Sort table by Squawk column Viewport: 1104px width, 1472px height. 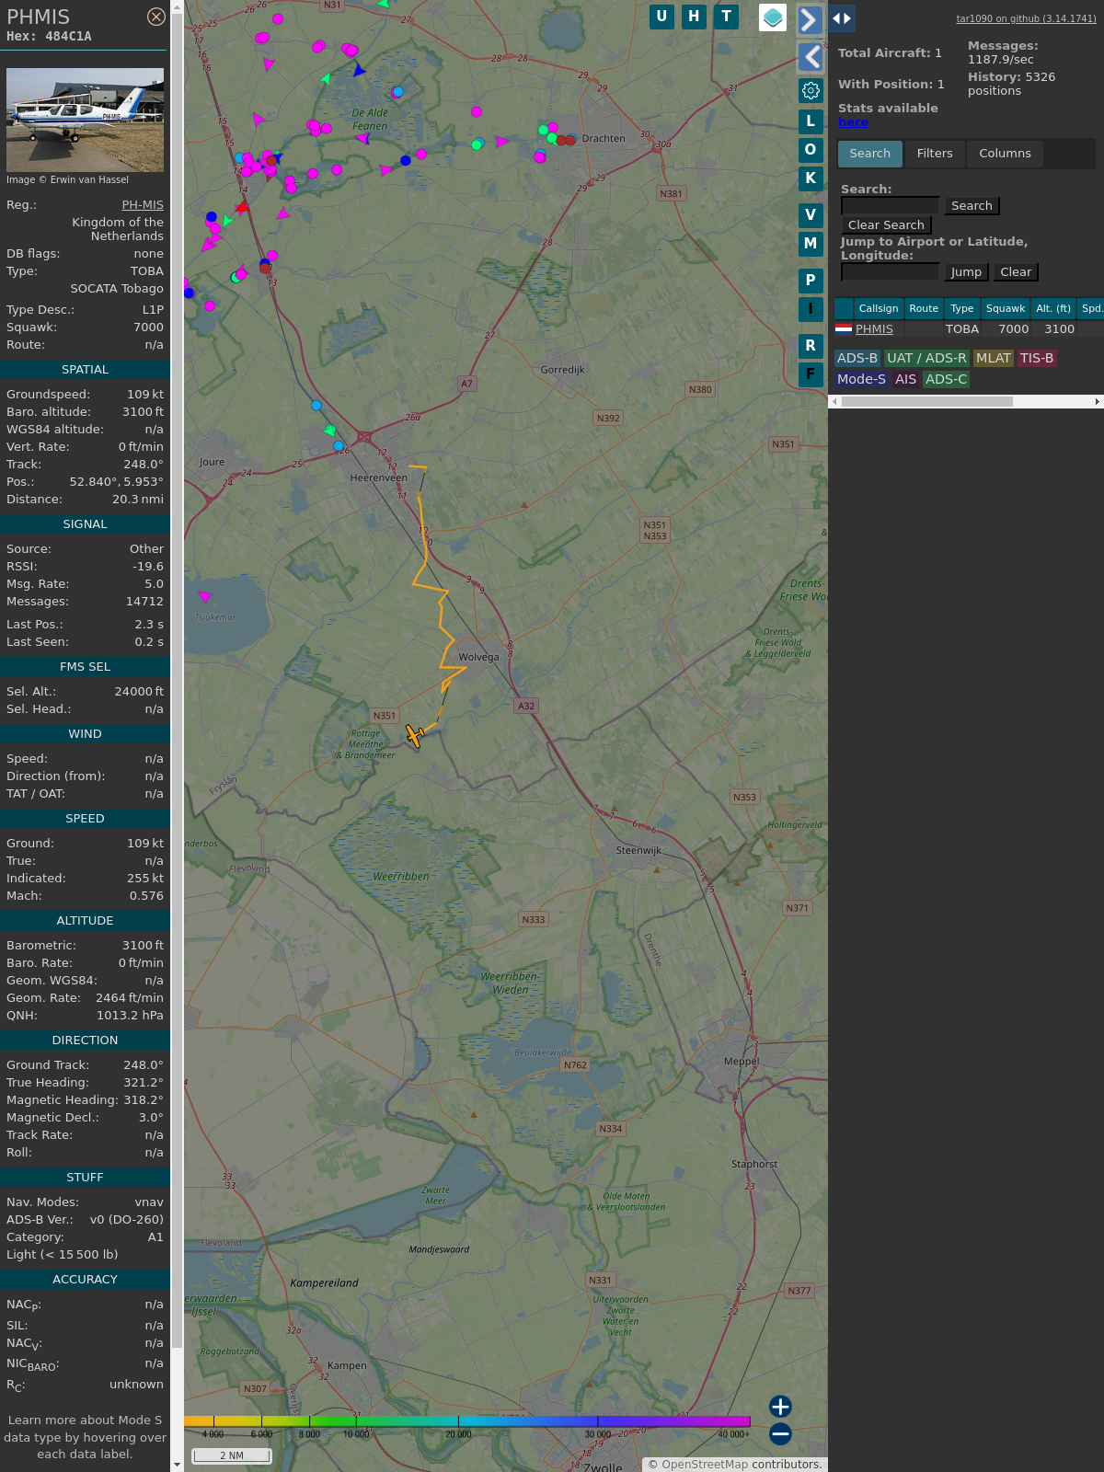point(1006,309)
